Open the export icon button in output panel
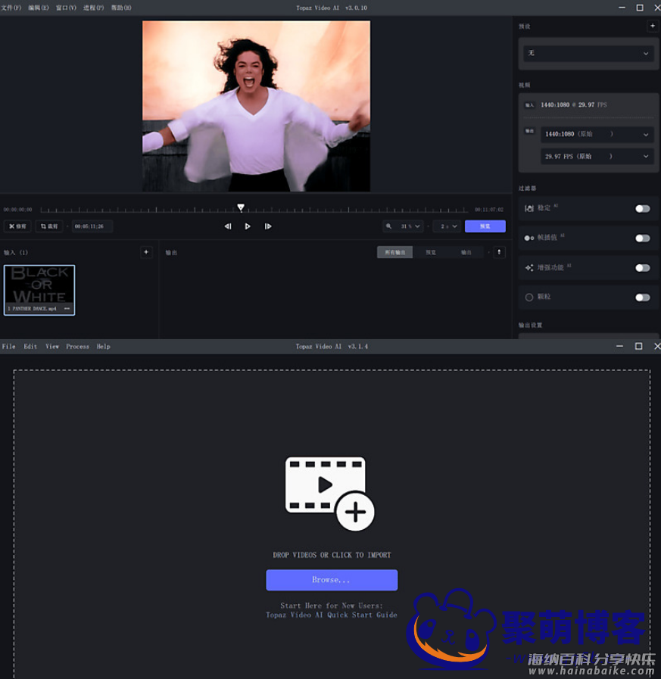The width and height of the screenshot is (661, 679). 499,252
